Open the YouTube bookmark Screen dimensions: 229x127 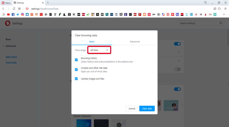(x=8, y=14)
